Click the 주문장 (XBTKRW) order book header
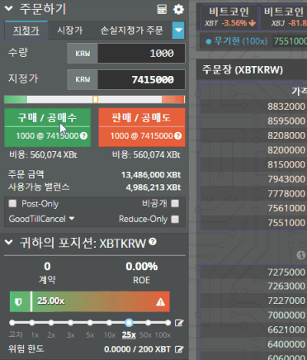Screen dimensions: 307x360 tap(243, 69)
